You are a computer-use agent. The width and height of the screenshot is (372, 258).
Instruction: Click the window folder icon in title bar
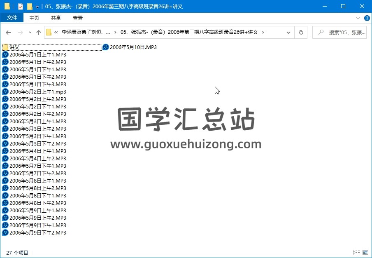7,7
